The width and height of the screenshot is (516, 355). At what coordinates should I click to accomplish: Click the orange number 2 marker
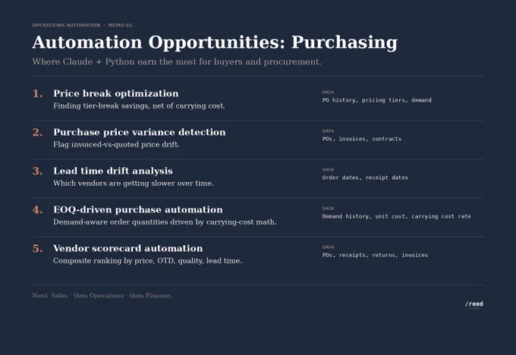click(37, 133)
